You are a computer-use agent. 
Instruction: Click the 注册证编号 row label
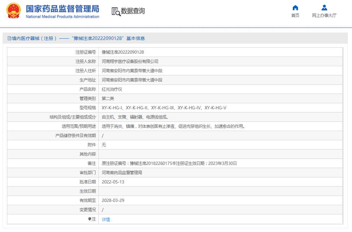click(x=86, y=52)
